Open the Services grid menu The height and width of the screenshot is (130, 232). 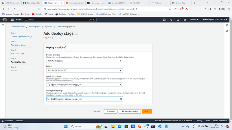point(16,20)
